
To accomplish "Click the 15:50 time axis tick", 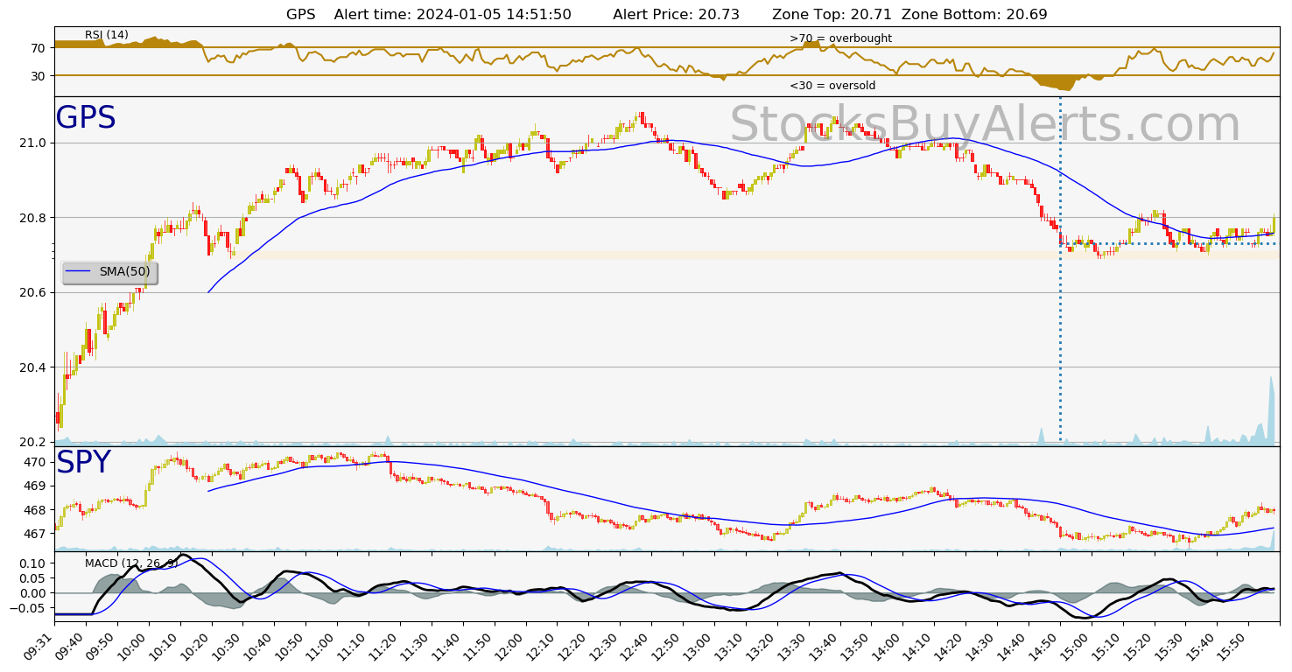I will (1234, 648).
